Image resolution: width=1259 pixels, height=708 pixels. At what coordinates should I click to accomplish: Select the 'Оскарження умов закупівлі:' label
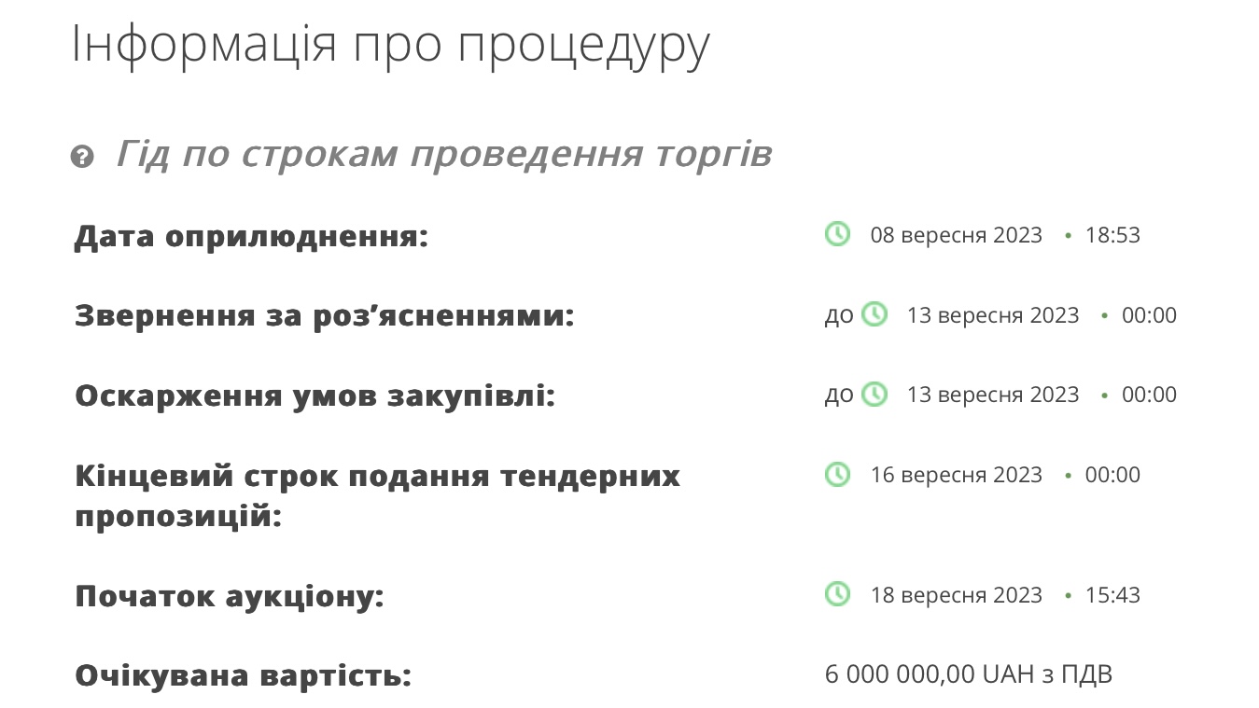point(315,396)
